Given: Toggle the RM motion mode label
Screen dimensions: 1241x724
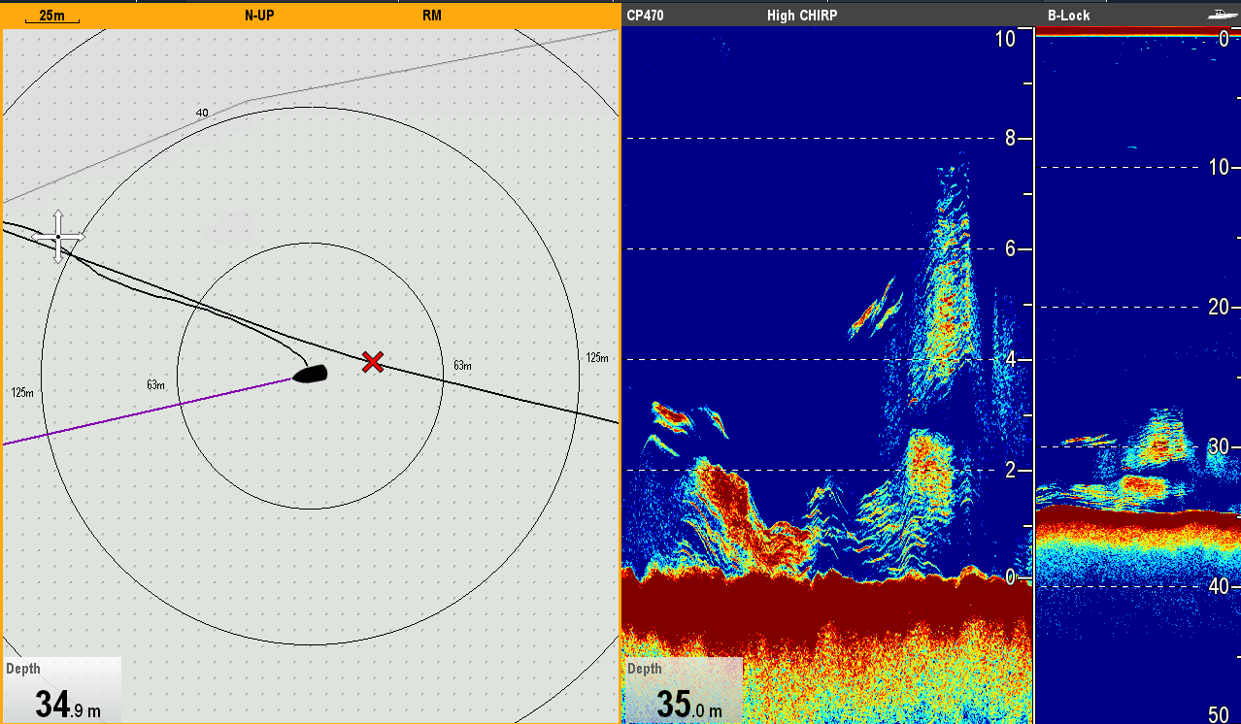Looking at the screenshot, I should [x=432, y=16].
